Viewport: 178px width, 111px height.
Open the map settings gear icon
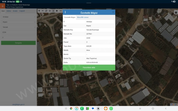click(176, 12)
